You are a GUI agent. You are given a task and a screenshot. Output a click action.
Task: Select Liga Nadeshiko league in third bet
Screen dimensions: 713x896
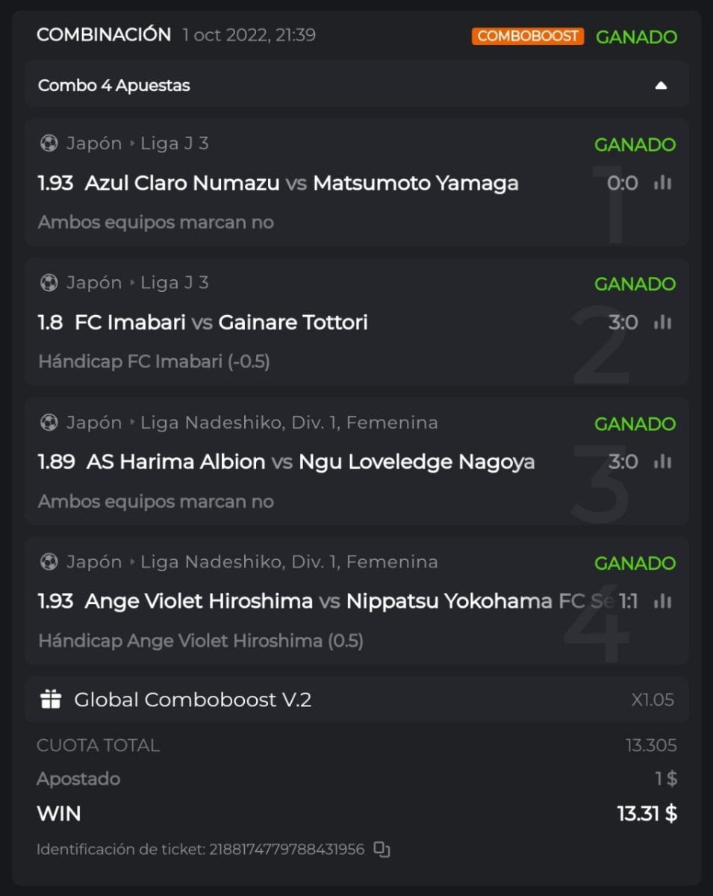pyautogui.click(x=289, y=423)
